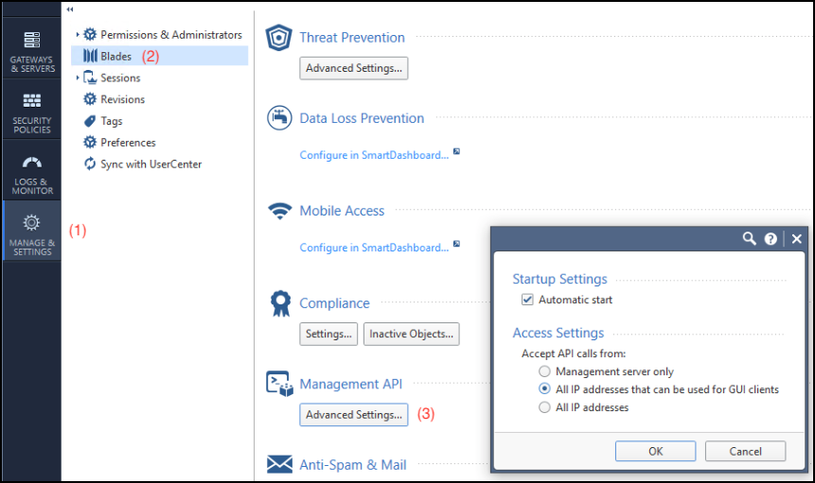Click the Threat Prevention shield icon

click(x=279, y=38)
